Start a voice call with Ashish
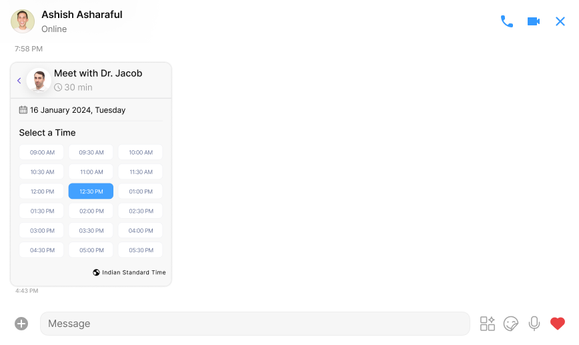The width and height of the screenshot is (579, 345). 507,21
